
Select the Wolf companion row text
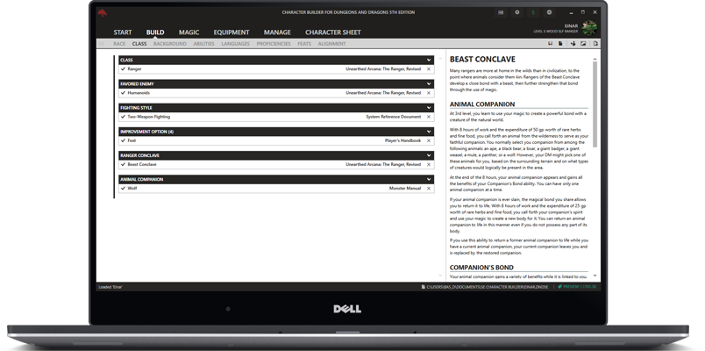coord(132,189)
